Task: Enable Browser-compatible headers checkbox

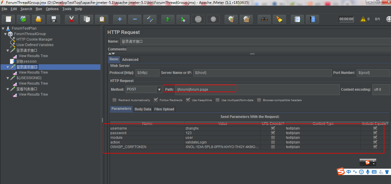Action: 259,100
